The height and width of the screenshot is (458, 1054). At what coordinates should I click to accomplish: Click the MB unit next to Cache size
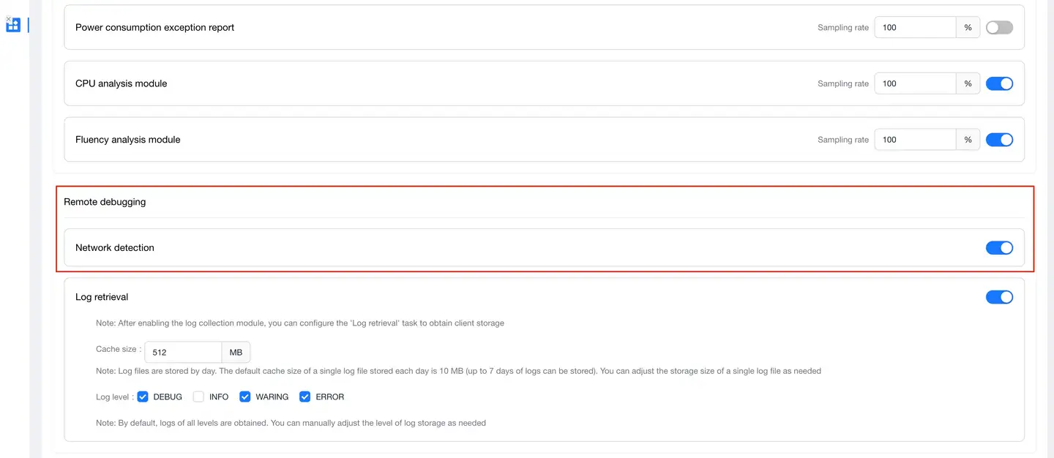[236, 353]
